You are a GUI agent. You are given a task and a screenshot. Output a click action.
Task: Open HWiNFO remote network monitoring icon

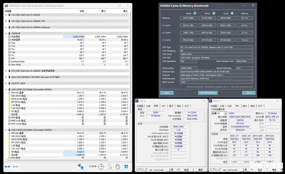coord(81,167)
